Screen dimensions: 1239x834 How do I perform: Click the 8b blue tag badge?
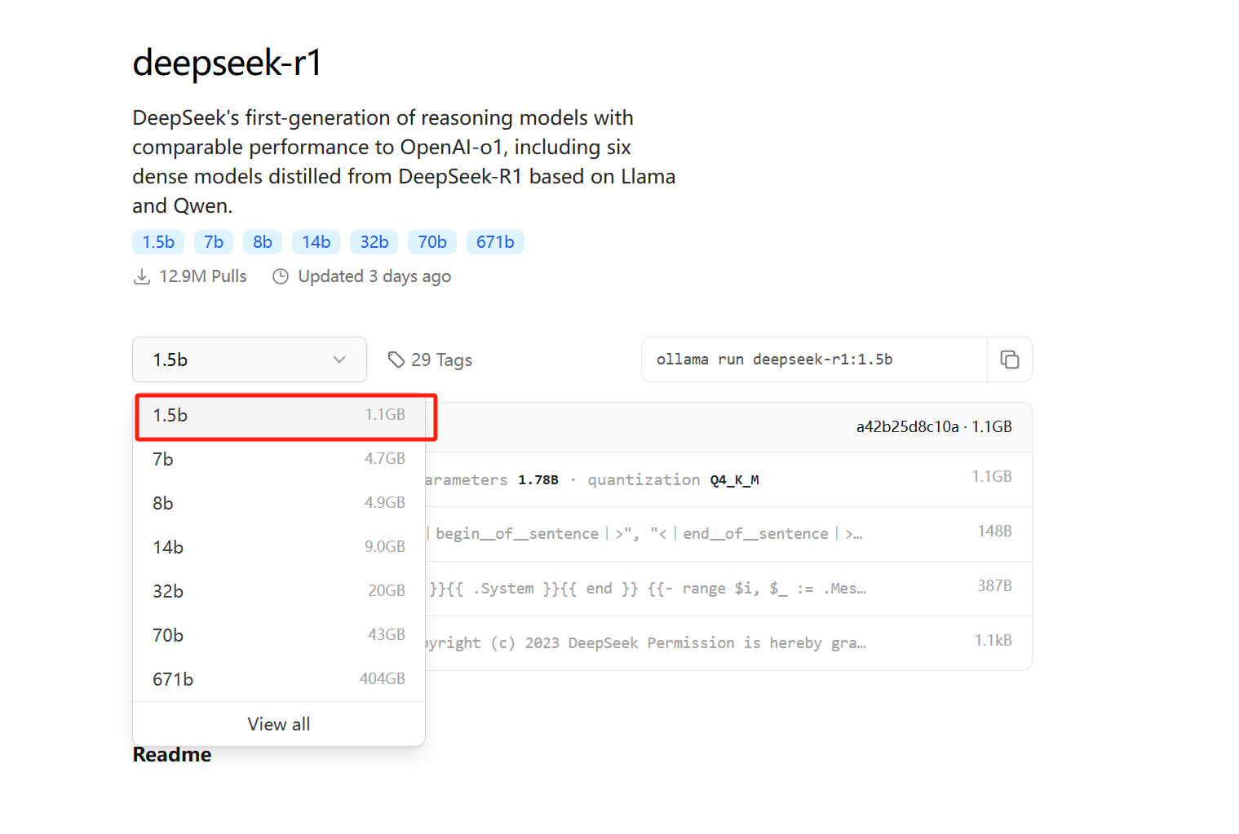tap(263, 242)
